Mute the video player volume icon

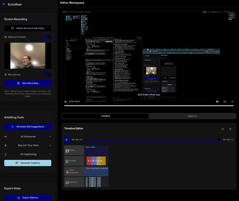217,101
